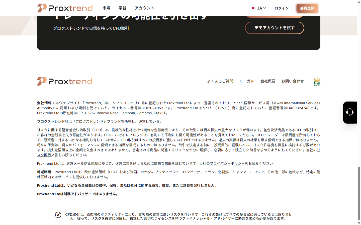Open the 学習 menu
This screenshot has width=361, height=225.
tap(122, 8)
